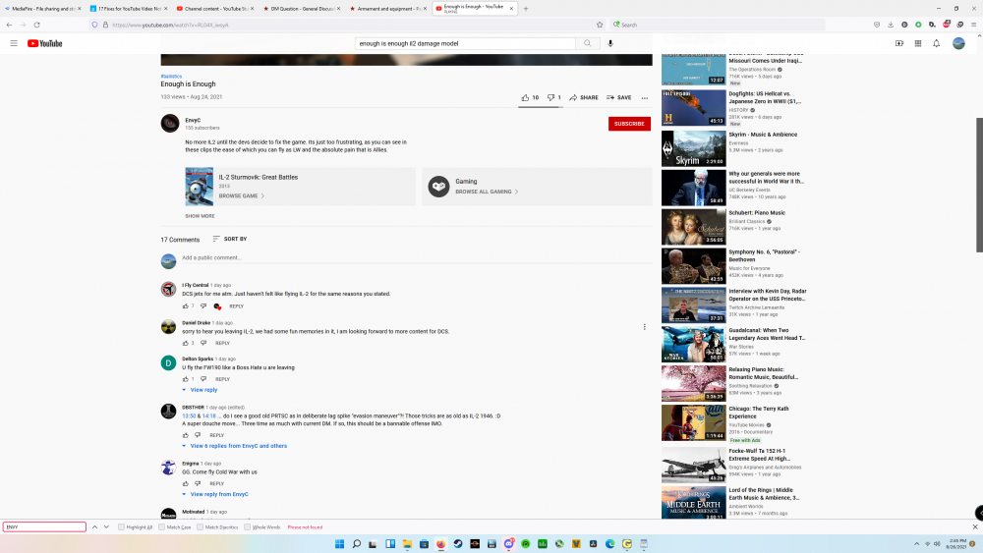The height and width of the screenshot is (553, 983).
Task: Open the YouTube apps grid
Action: 918,43
